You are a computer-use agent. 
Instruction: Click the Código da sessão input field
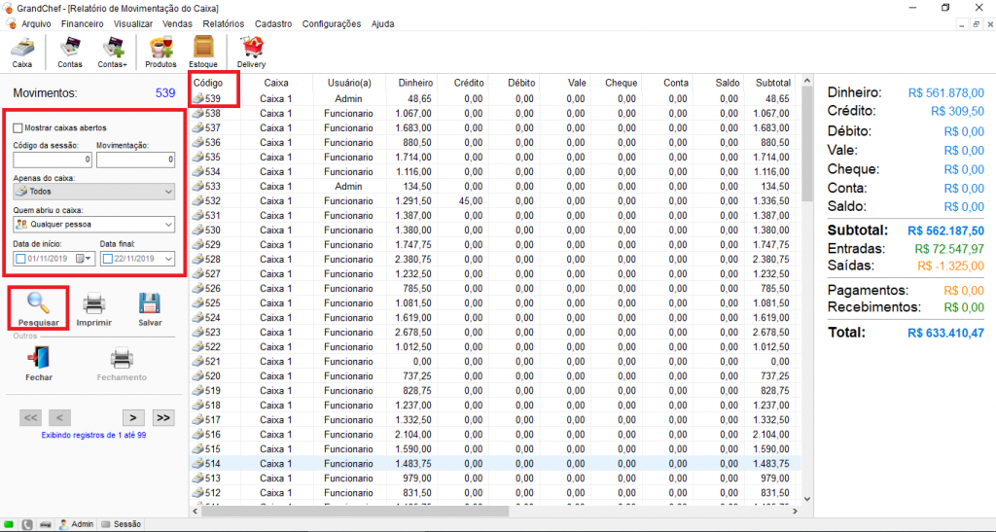pyautogui.click(x=53, y=160)
